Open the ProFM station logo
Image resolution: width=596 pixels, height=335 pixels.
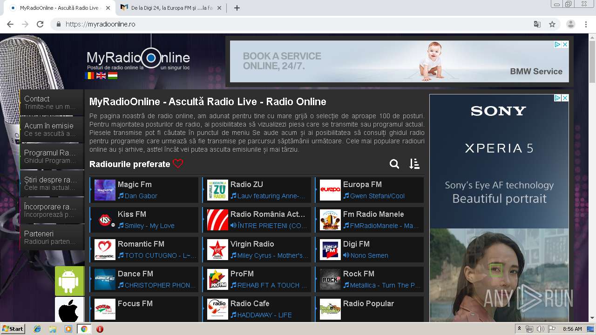click(217, 279)
